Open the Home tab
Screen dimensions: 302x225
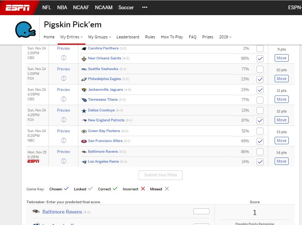[x=49, y=37]
